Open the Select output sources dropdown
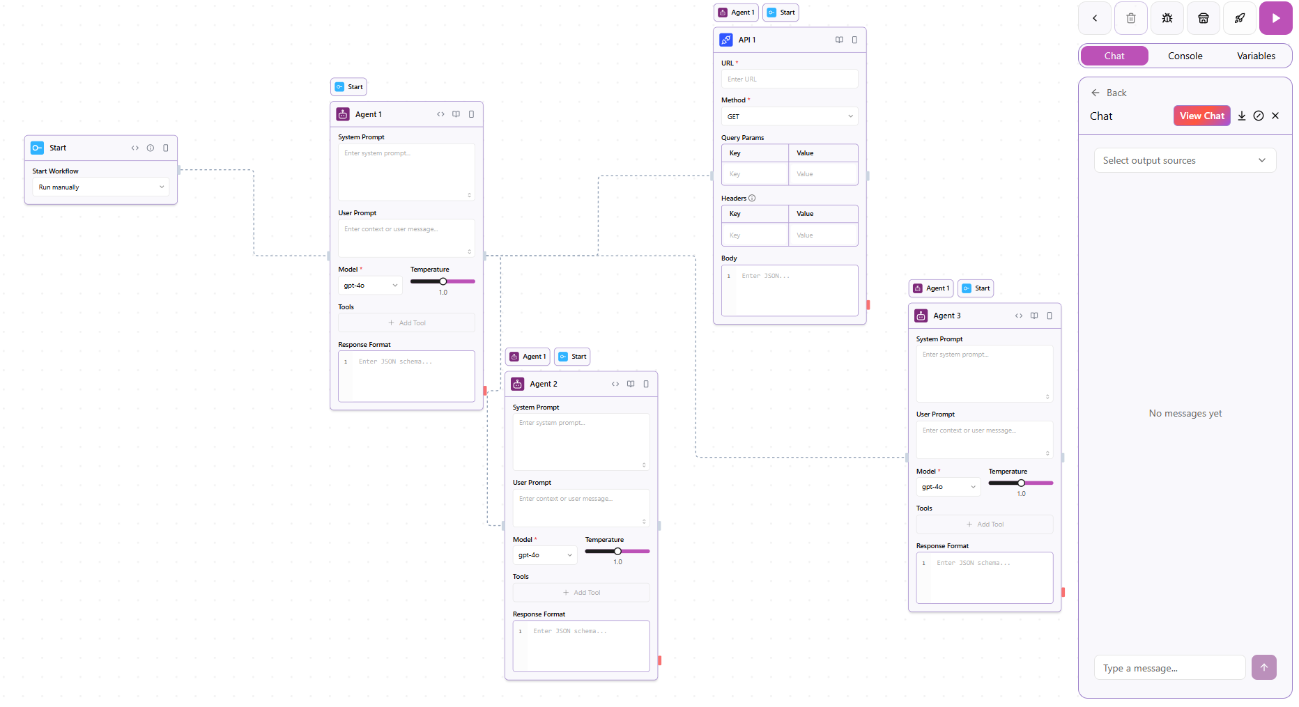 1185,161
